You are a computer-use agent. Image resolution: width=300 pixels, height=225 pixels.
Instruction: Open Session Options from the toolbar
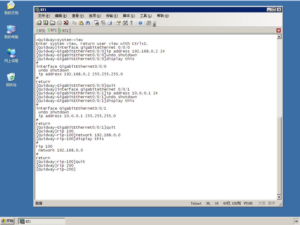coord(118,23)
